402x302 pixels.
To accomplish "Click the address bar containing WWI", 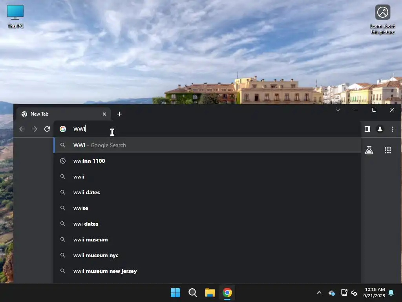I will 207,129.
